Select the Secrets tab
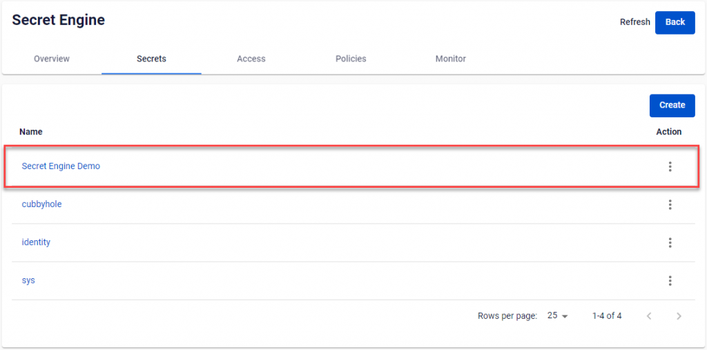Screen dimensions: 707x350 point(151,59)
